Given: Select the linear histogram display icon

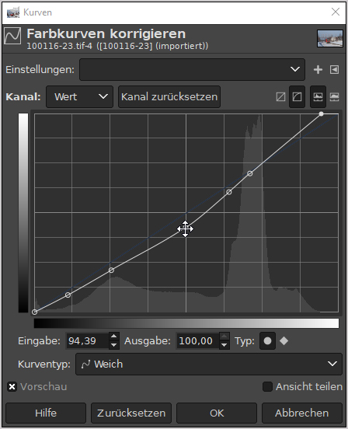Looking at the screenshot, I should pyautogui.click(x=318, y=96).
